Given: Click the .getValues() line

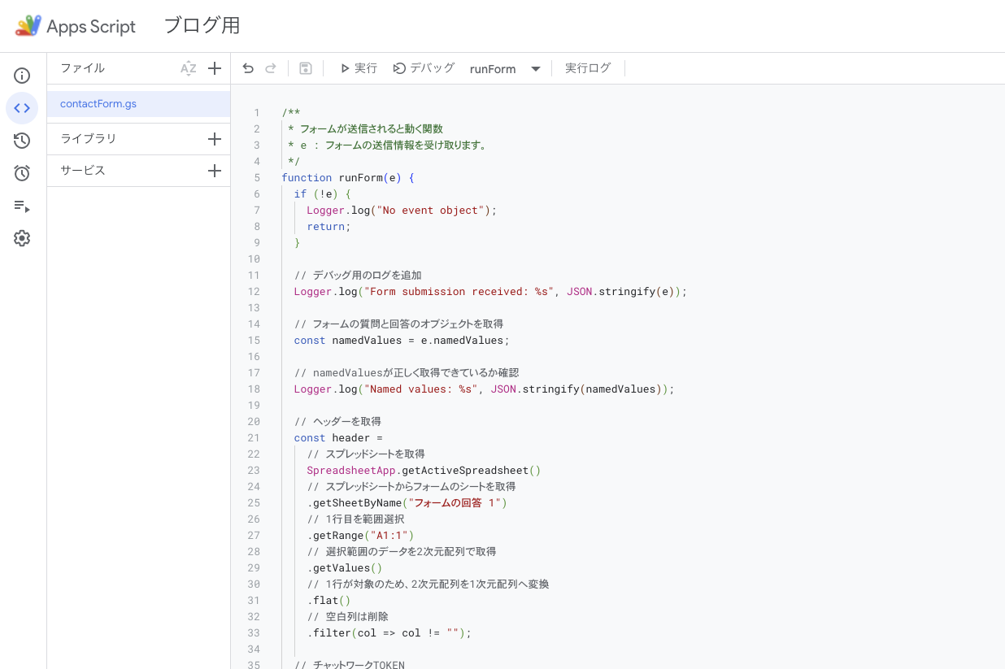Looking at the screenshot, I should coord(345,568).
